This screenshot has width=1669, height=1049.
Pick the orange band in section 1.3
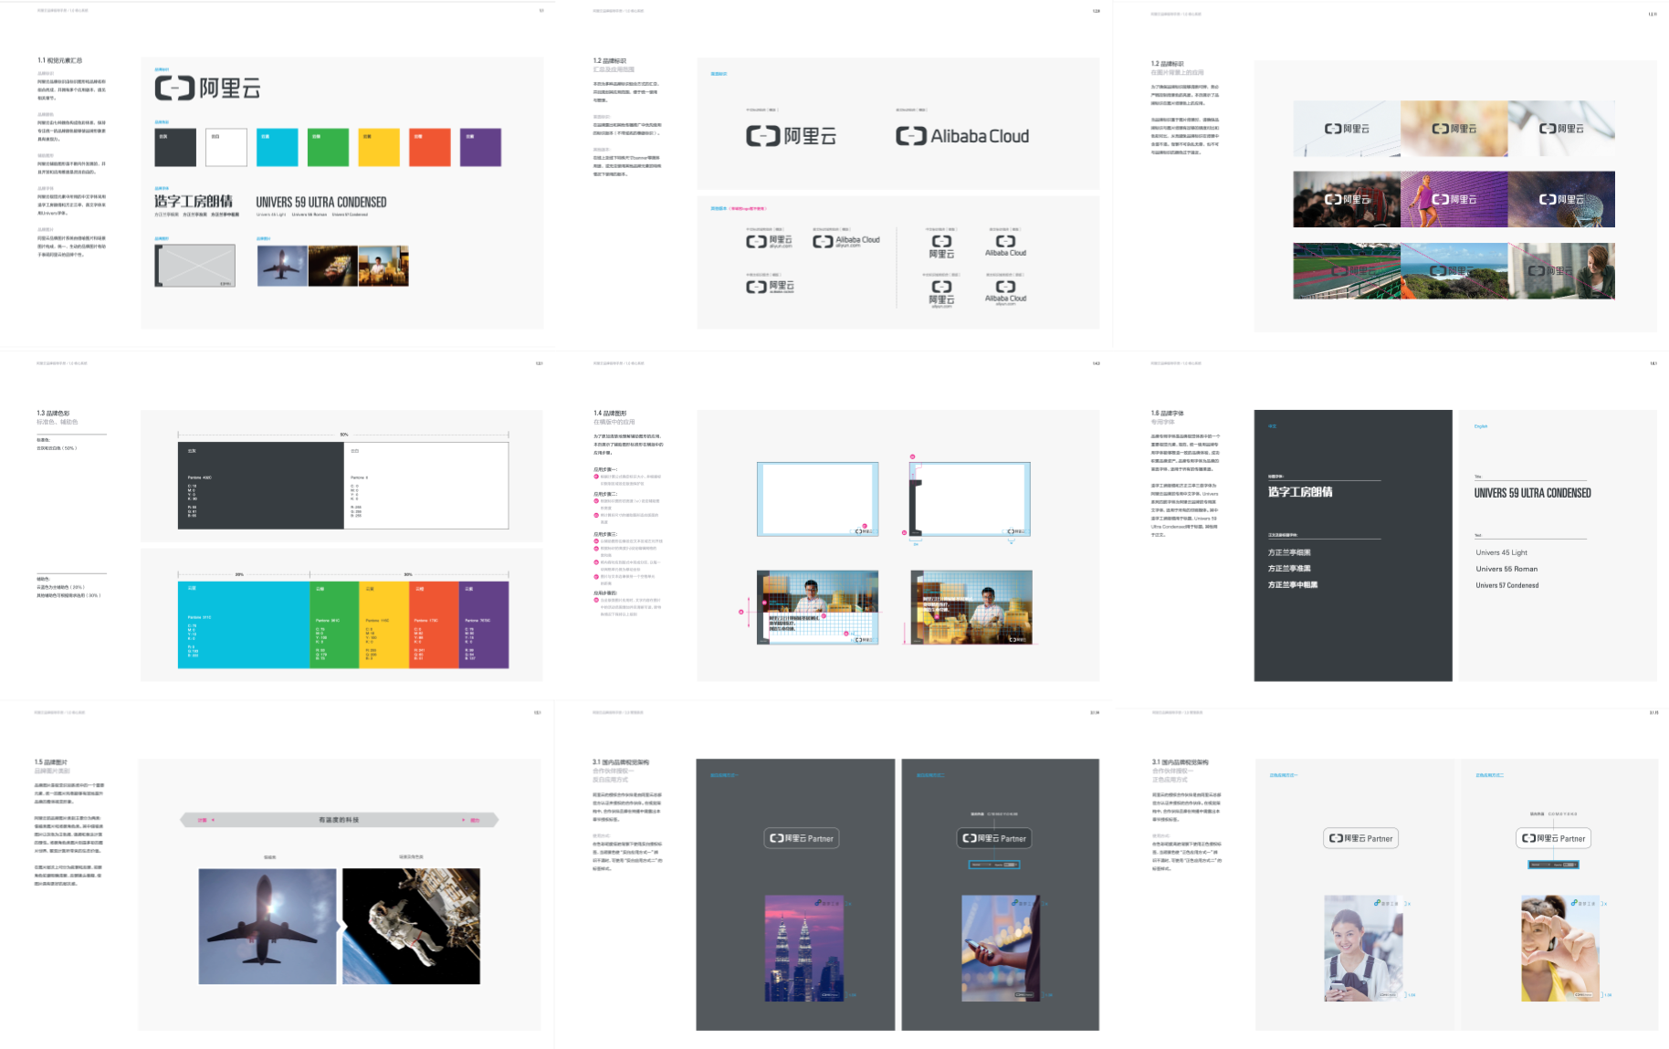coord(434,624)
